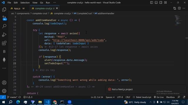The image size is (188, 105).
Task: Open the Run menu
Action: click(x=48, y=3)
